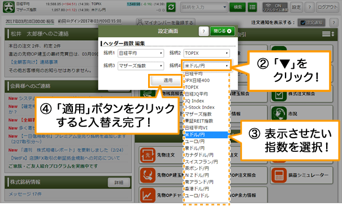Toggle the real-time ON delivery button

tap(275, 7)
